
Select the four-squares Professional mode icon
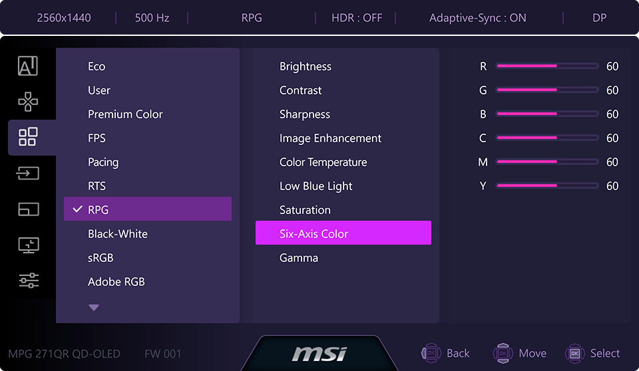28,137
